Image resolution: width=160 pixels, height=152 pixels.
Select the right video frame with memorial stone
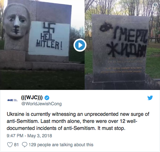pos(122,45)
